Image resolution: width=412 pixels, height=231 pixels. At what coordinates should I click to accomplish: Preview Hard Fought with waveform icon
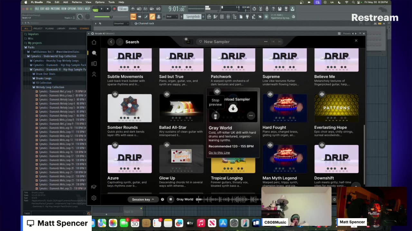[270, 94]
